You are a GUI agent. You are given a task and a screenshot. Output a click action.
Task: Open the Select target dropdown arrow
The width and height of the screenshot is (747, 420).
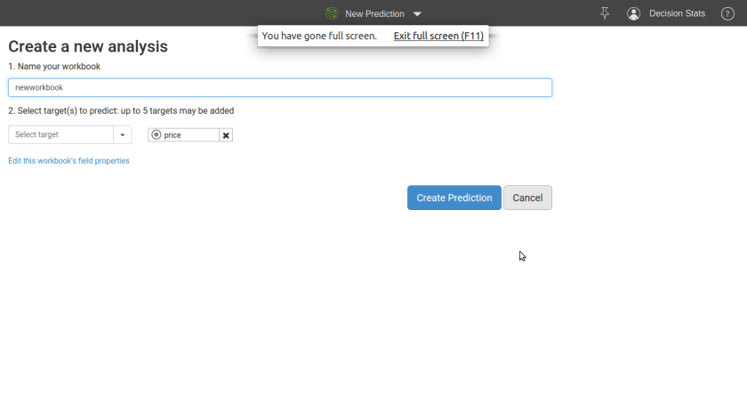[x=123, y=134]
